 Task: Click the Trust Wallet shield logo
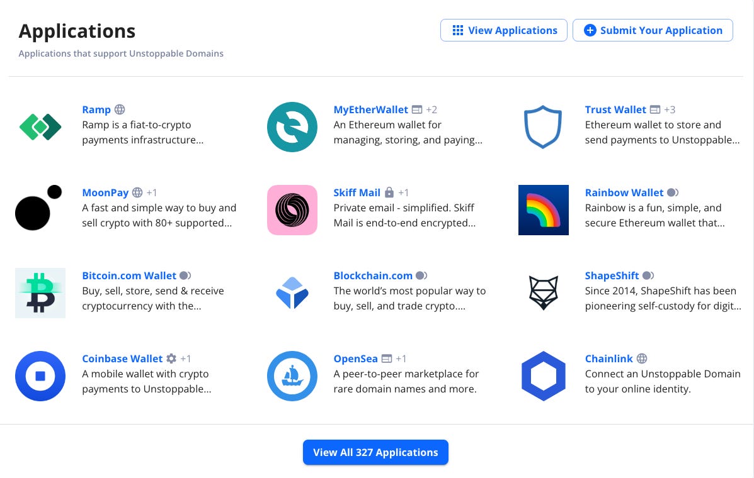click(543, 127)
